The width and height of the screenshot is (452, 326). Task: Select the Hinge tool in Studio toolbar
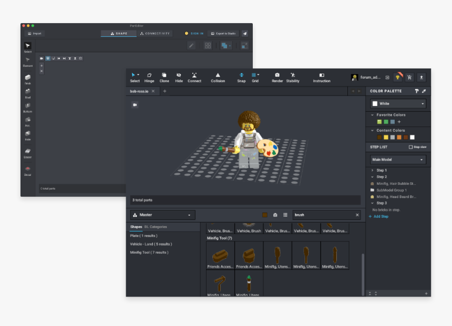click(149, 77)
